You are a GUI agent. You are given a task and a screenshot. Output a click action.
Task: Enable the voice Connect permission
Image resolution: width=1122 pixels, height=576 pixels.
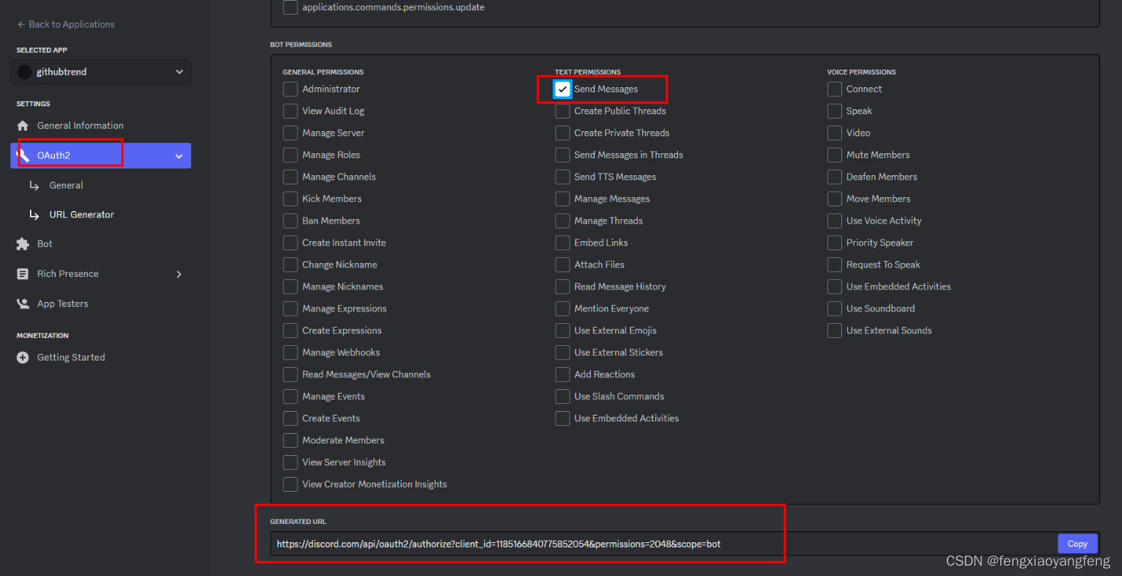tap(834, 89)
